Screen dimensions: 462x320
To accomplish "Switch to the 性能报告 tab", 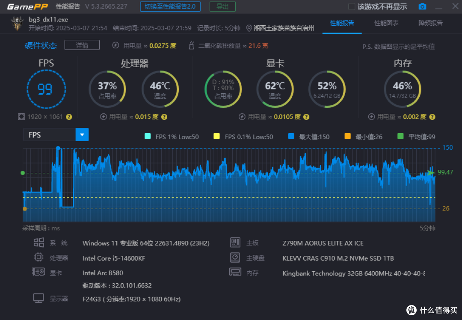I will 342,23.
